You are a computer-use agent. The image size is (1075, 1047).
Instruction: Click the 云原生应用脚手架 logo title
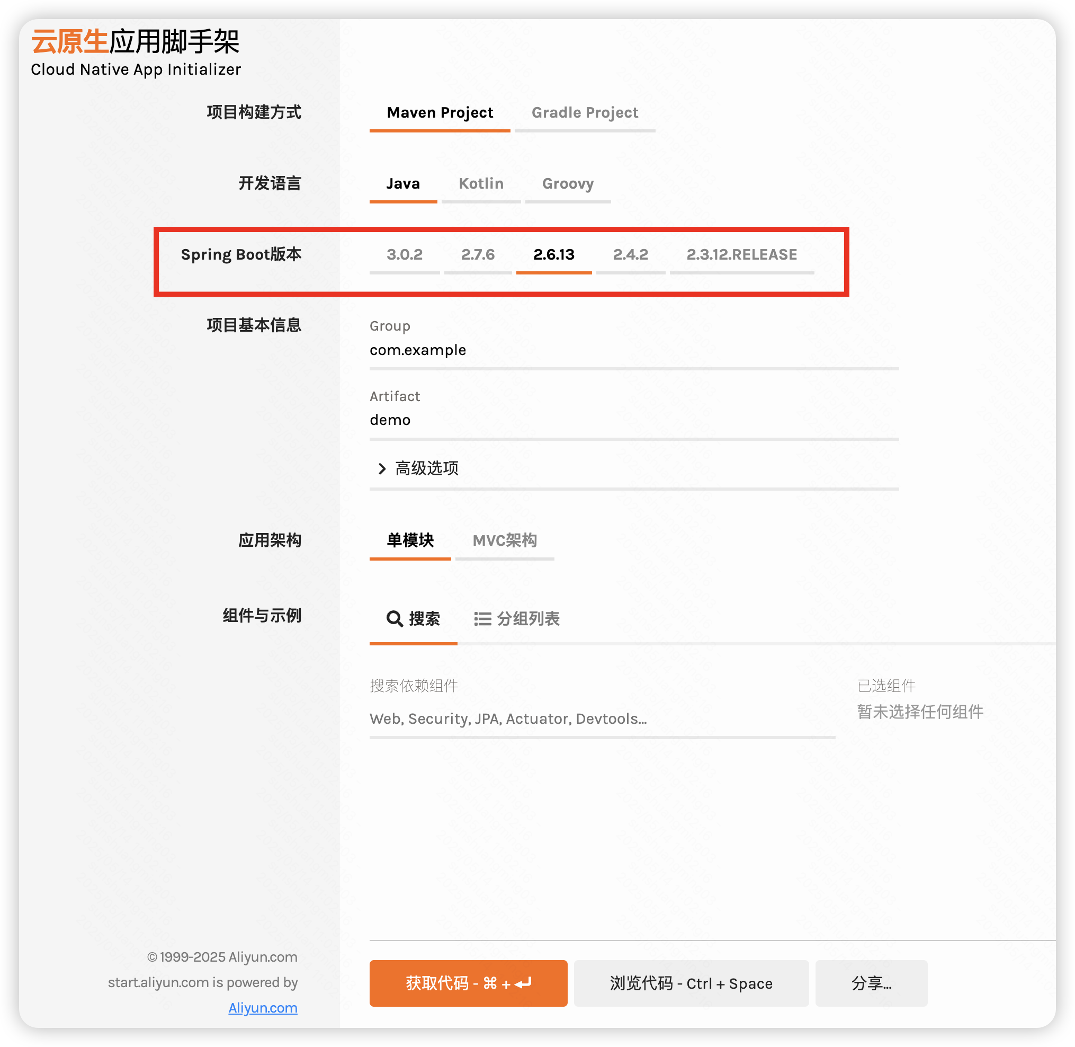point(135,42)
